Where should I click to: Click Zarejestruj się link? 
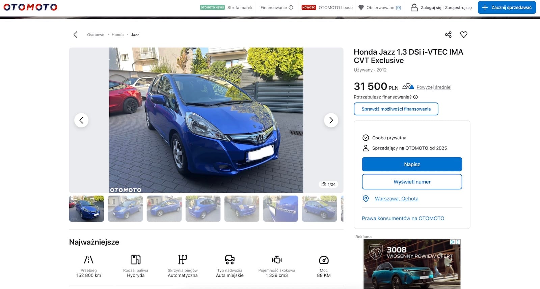click(458, 7)
